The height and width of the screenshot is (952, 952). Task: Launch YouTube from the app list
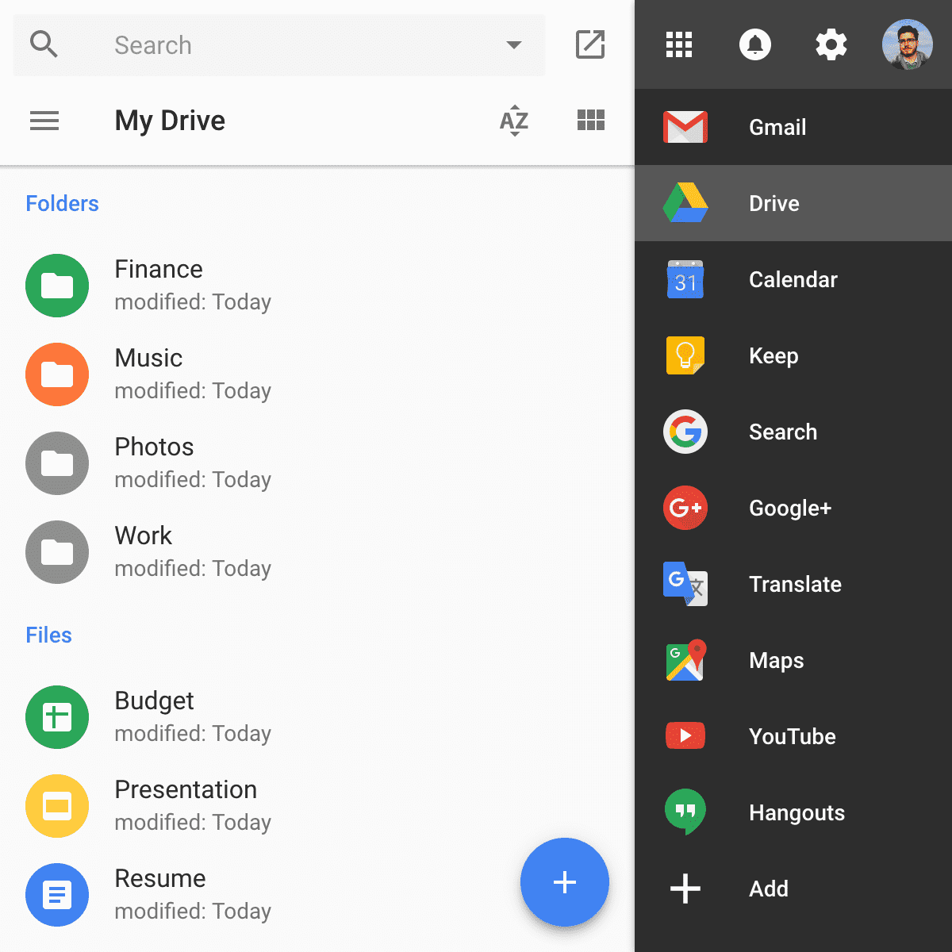click(x=793, y=736)
